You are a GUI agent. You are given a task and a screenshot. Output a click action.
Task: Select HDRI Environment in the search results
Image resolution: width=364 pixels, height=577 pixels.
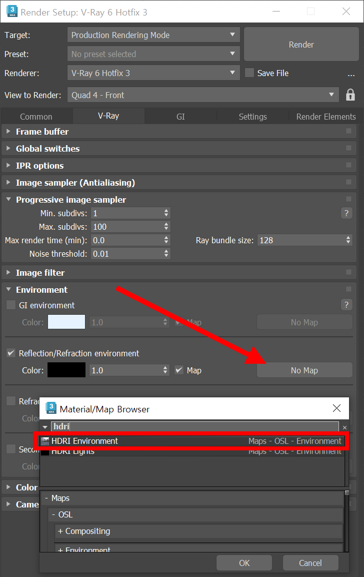tap(192, 441)
